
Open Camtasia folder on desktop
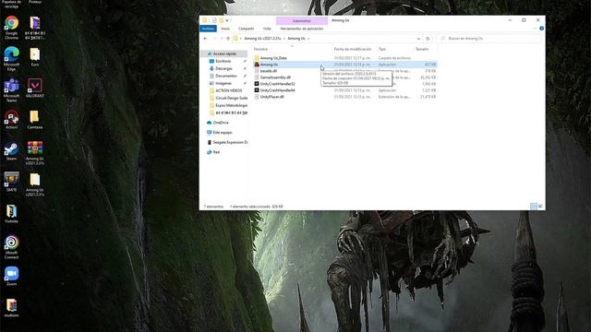point(35,120)
